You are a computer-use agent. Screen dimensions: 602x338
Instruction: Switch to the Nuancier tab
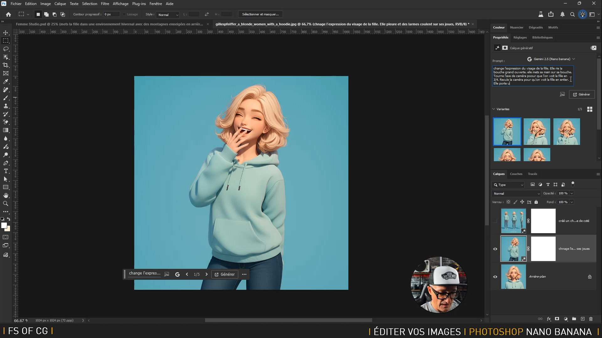point(516,28)
